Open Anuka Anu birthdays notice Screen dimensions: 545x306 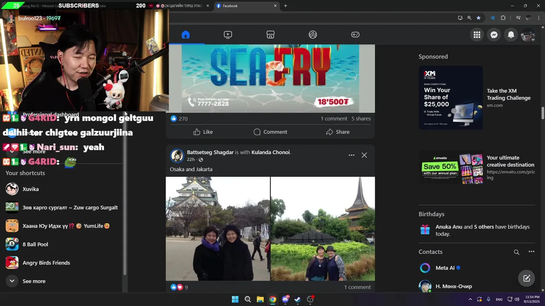pyautogui.click(x=476, y=230)
